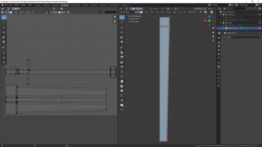Image resolution: width=262 pixels, height=147 pixels.
Task: Open the Global transform orientation dropdown
Action: coord(155,9)
